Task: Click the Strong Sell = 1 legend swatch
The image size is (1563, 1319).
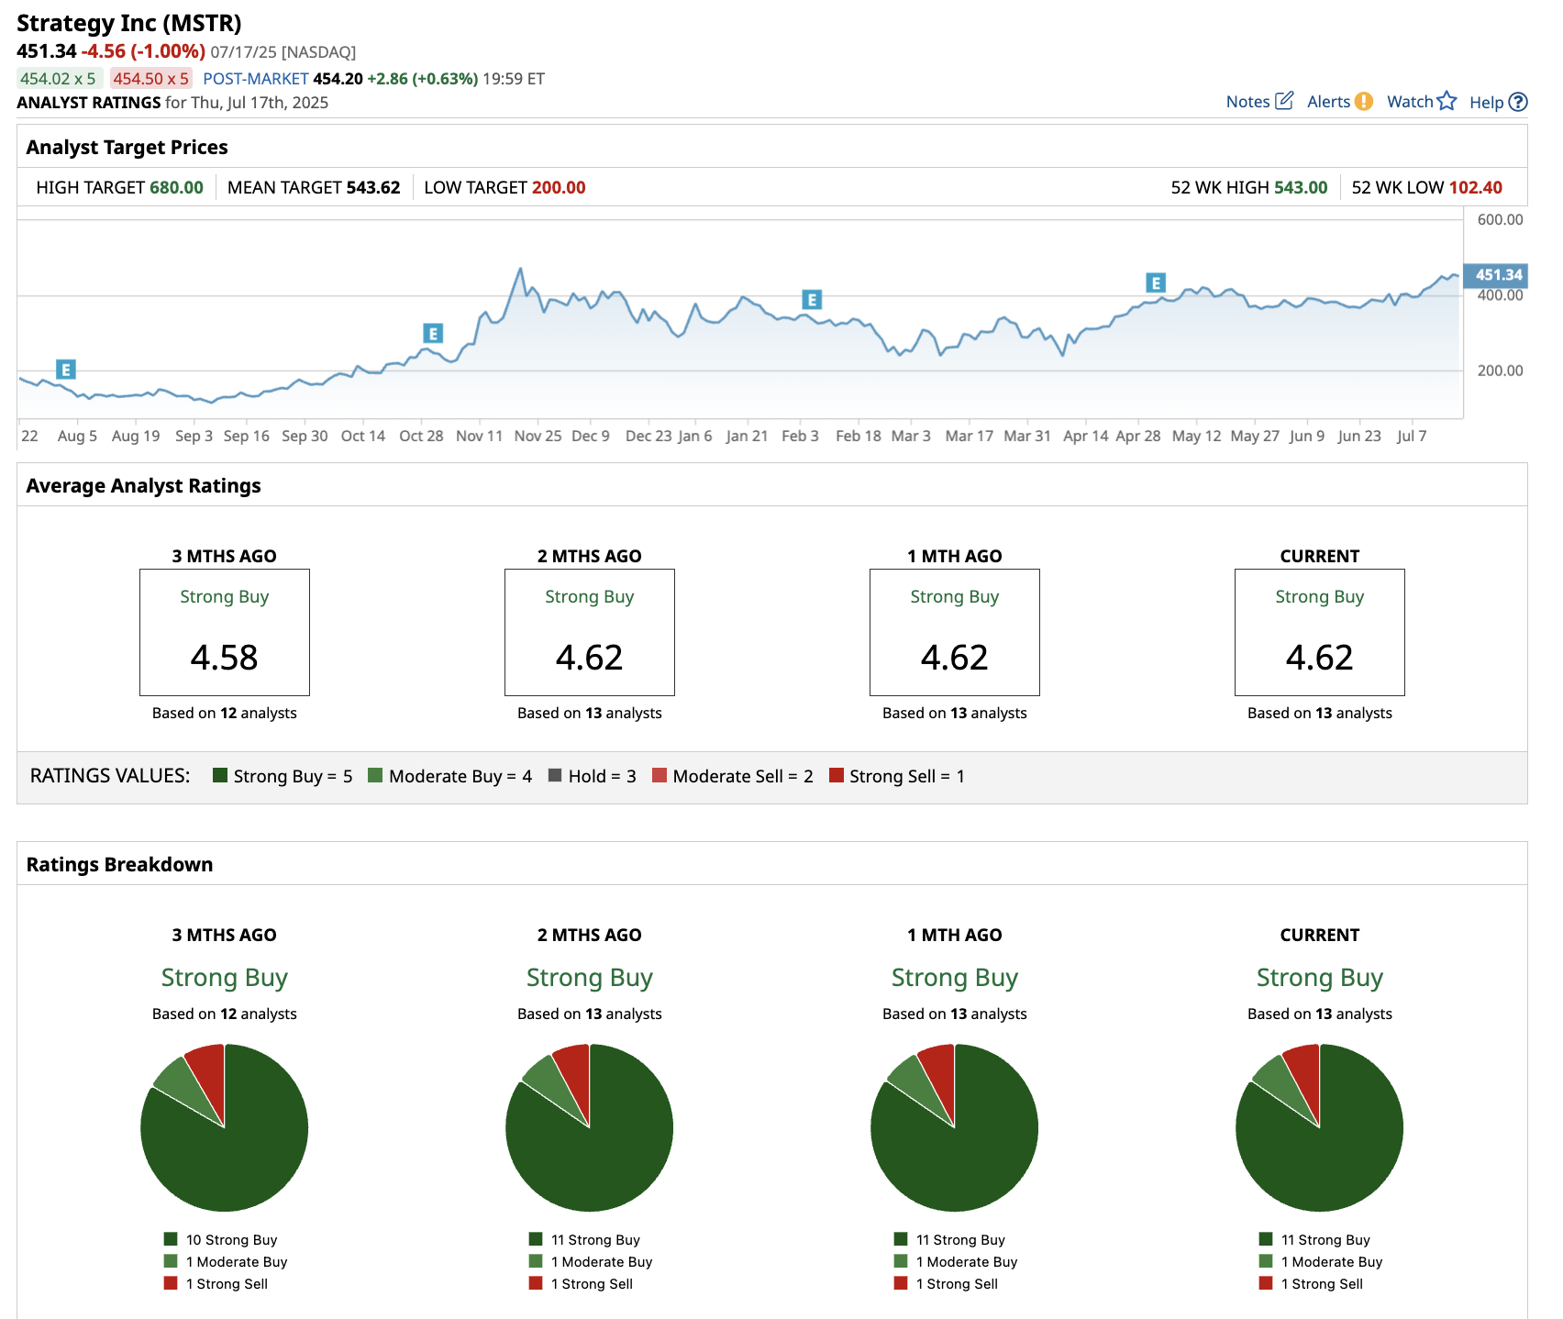Action: tap(836, 775)
